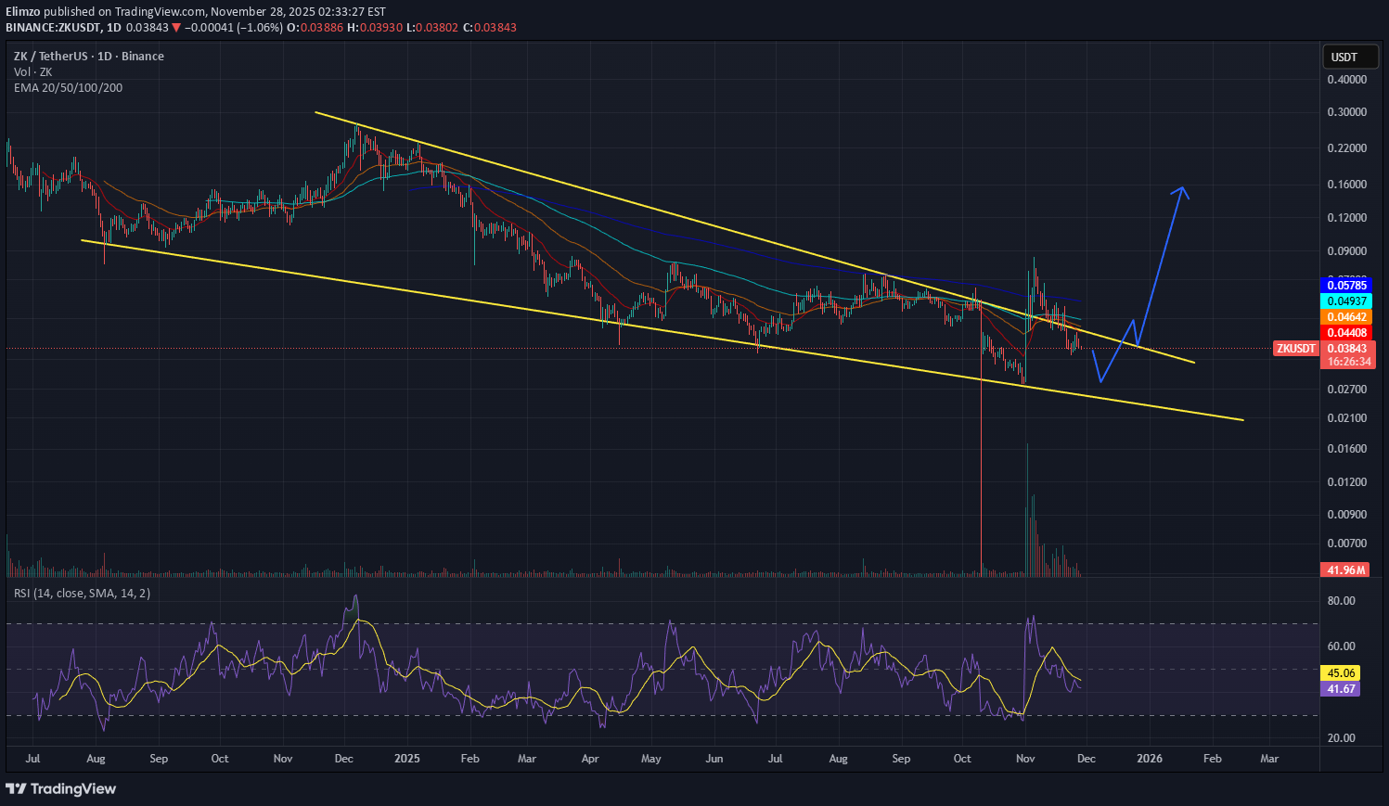Click the Vol · ZK indicator label
The image size is (1389, 806).
click(x=32, y=72)
